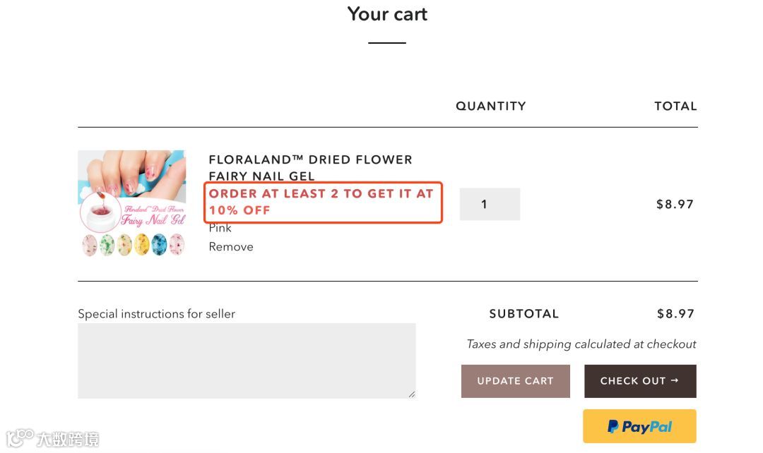Click the watermark logo in bottom-left corner

52,439
